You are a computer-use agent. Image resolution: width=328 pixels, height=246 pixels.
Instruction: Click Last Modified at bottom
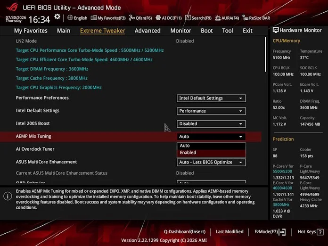pos(230,232)
